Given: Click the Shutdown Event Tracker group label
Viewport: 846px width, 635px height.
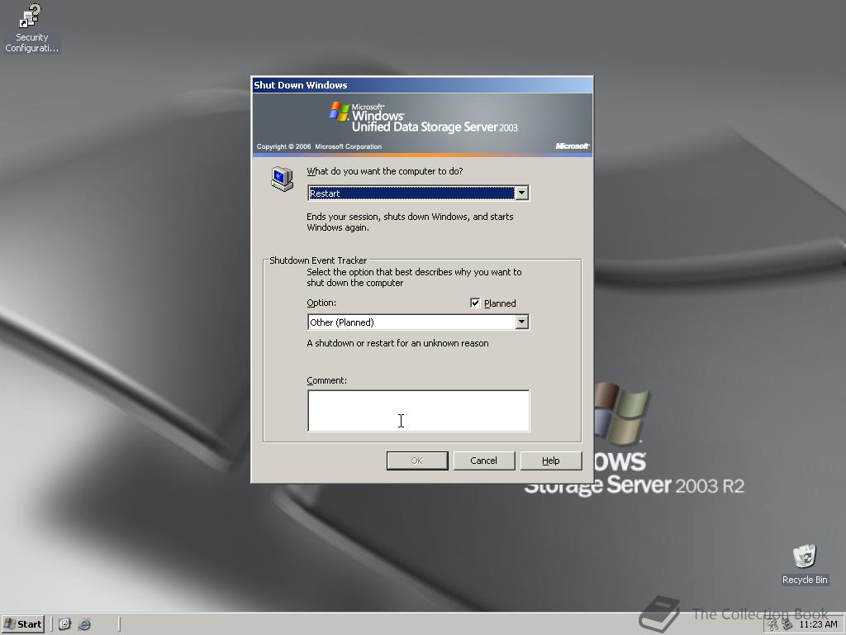Looking at the screenshot, I should [x=318, y=260].
